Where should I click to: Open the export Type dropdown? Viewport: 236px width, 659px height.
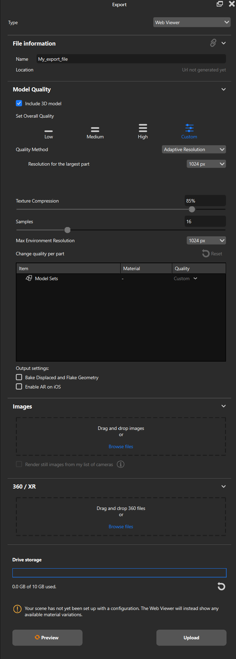pyautogui.click(x=192, y=22)
